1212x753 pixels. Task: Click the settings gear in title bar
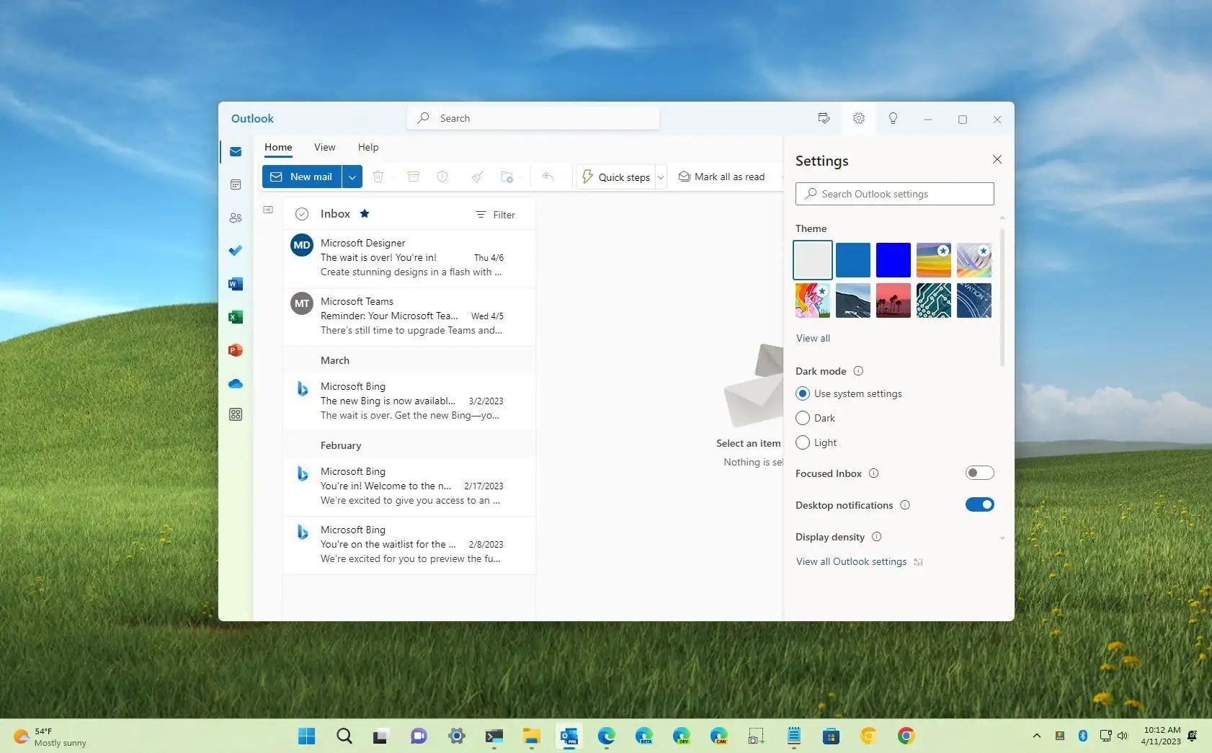859,118
